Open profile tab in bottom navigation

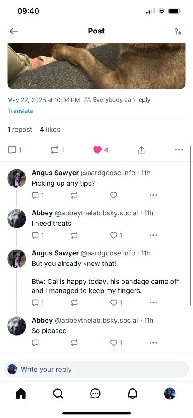[170, 393]
